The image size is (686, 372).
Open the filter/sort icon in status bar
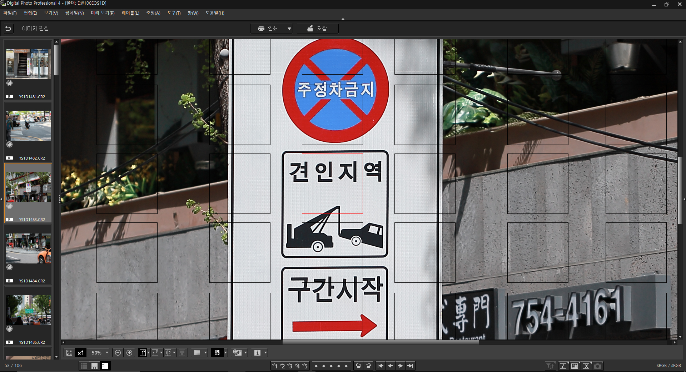tap(550, 366)
